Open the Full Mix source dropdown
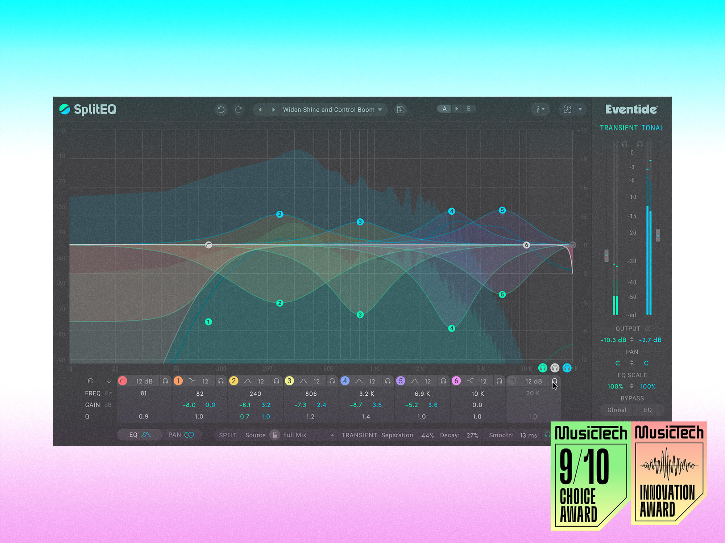Screen dimensions: 725x543 (308, 435)
